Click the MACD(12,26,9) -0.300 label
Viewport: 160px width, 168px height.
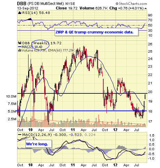coord(44,135)
